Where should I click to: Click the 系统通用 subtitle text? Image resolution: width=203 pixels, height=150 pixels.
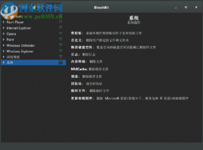pos(134,23)
